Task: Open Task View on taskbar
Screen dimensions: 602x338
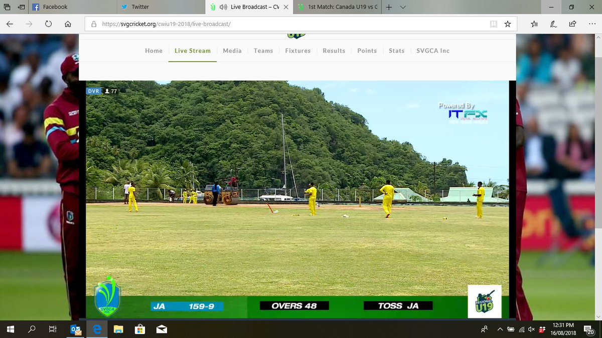Action: tap(53, 329)
